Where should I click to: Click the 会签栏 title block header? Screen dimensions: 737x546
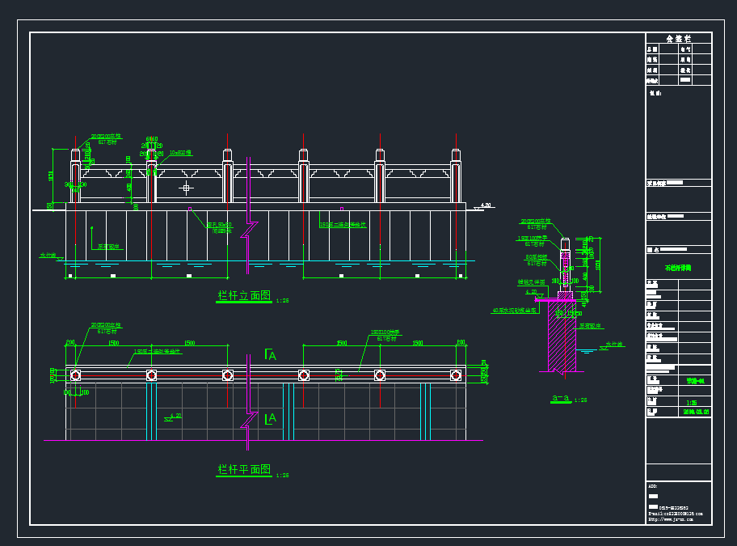point(679,38)
